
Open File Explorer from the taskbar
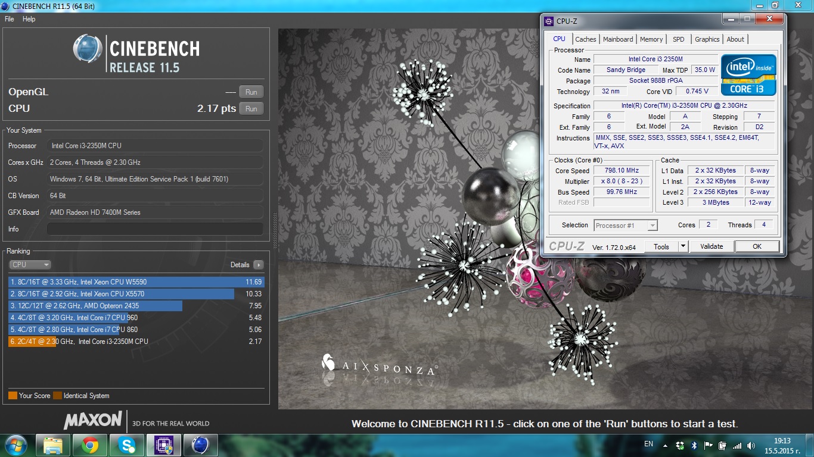(53, 445)
